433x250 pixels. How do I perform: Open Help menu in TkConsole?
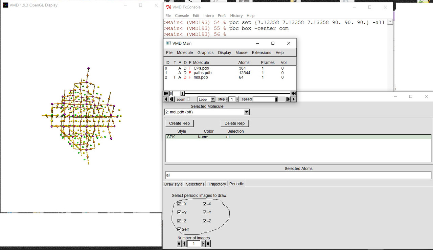[250, 16]
